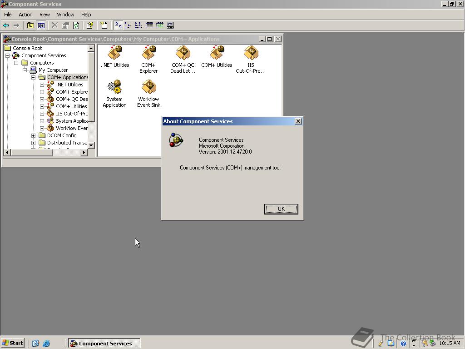Select My Computer in the tree
The height and width of the screenshot is (349, 465).
pos(53,70)
